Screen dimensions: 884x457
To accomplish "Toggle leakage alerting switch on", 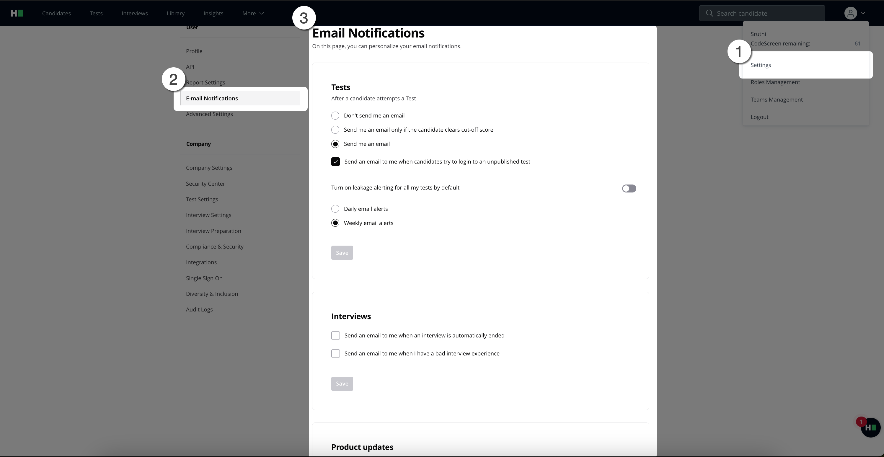I will [629, 188].
